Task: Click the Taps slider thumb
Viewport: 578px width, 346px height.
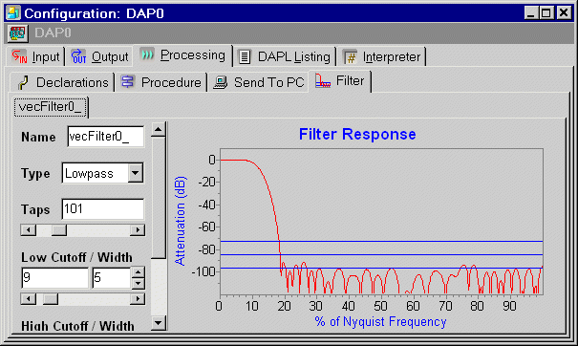Action: [59, 230]
